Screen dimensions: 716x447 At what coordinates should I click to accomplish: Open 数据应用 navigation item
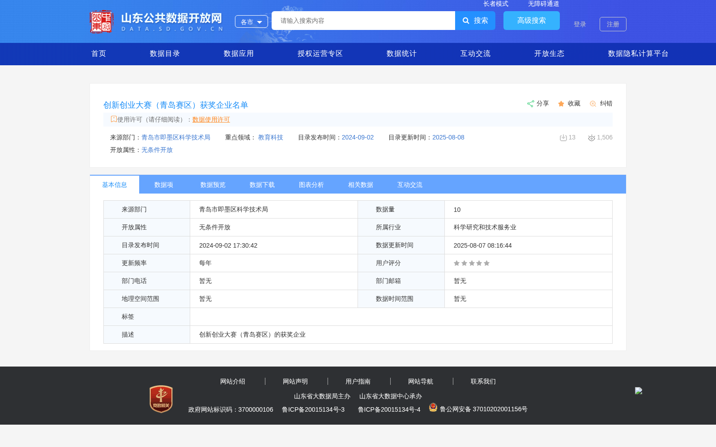coord(239,54)
